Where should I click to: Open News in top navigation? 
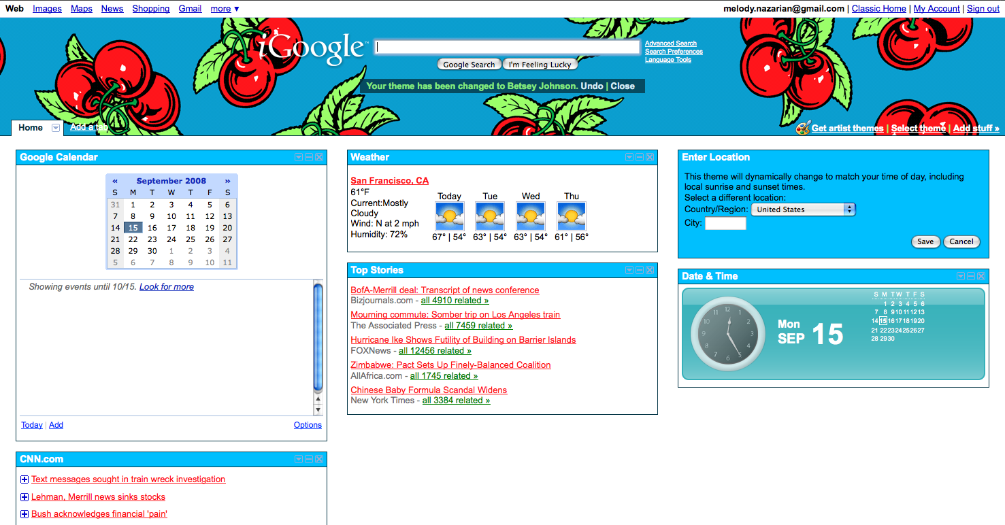(112, 9)
